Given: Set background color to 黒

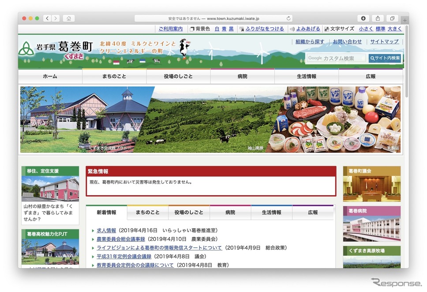Looking at the screenshot, I should point(231,29).
